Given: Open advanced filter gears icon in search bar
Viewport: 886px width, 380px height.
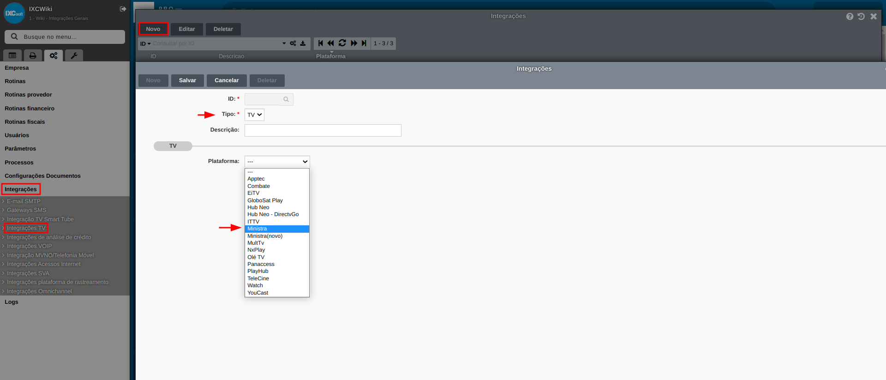Looking at the screenshot, I should click(293, 43).
